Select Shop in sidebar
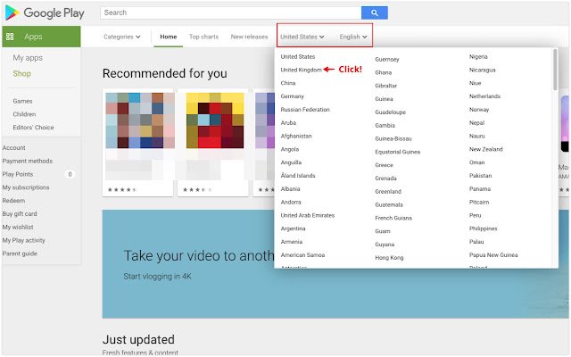 (x=21, y=73)
